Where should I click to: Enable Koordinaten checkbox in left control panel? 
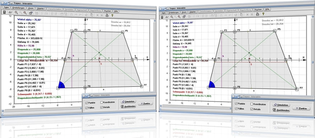(102, 102)
